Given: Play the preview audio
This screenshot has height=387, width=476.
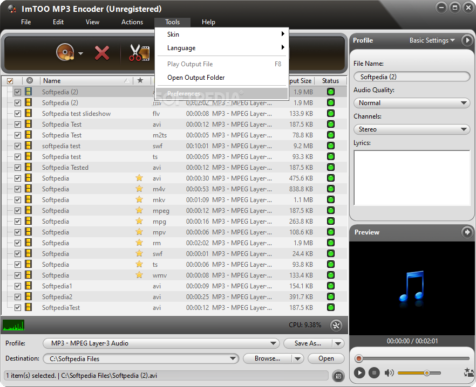Looking at the screenshot, I should pyautogui.click(x=359, y=373).
